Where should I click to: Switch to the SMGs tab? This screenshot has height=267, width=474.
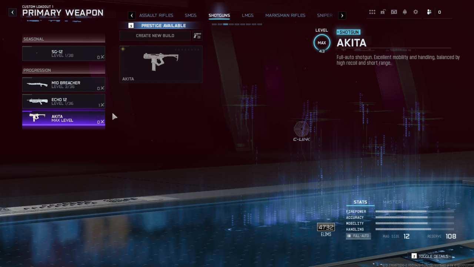coord(191,16)
